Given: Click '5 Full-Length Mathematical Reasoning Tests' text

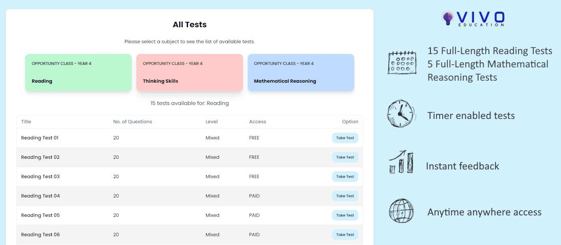Looking at the screenshot, I should coord(488,70).
